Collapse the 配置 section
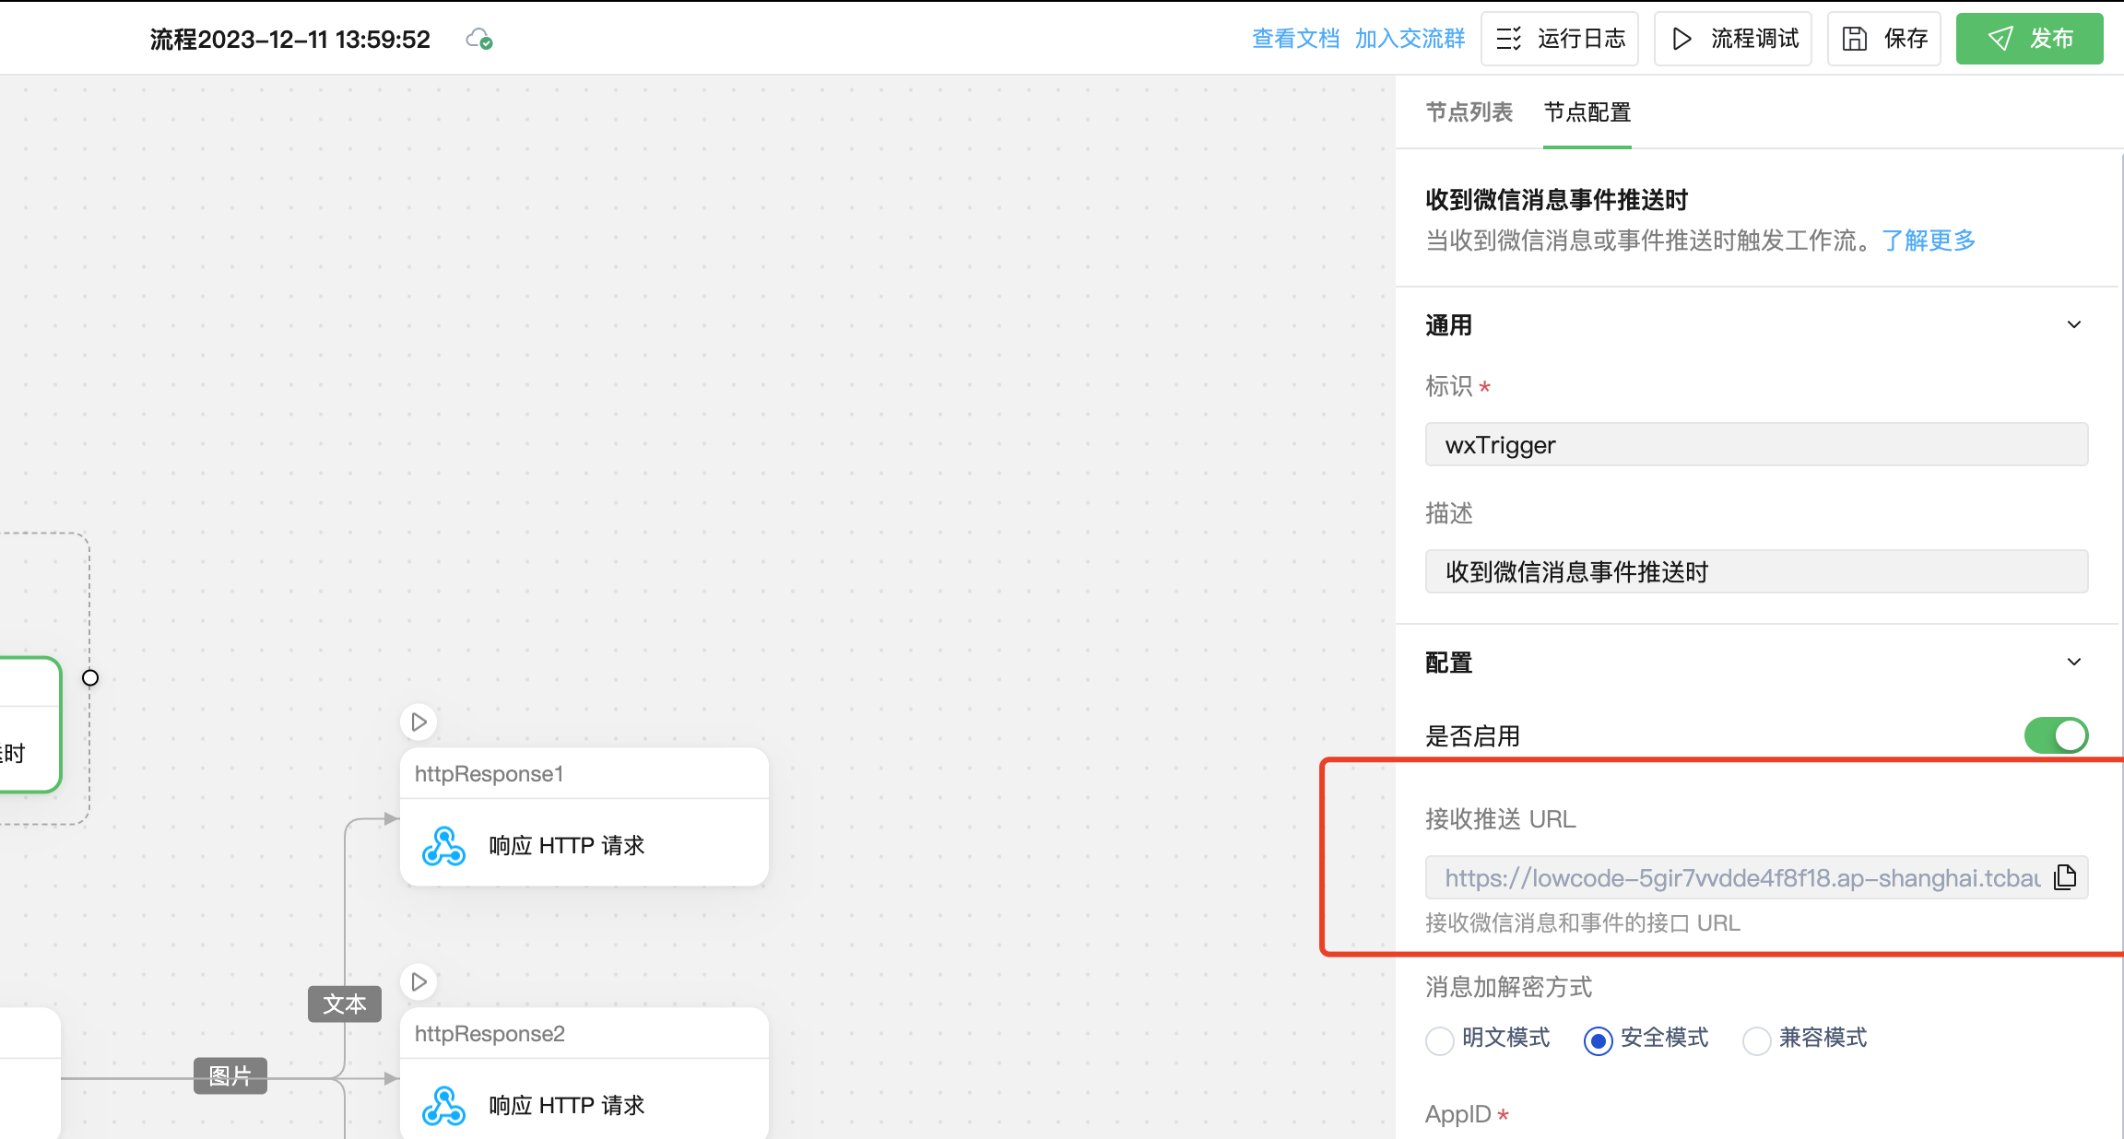This screenshot has height=1139, width=2124. coord(2073,663)
